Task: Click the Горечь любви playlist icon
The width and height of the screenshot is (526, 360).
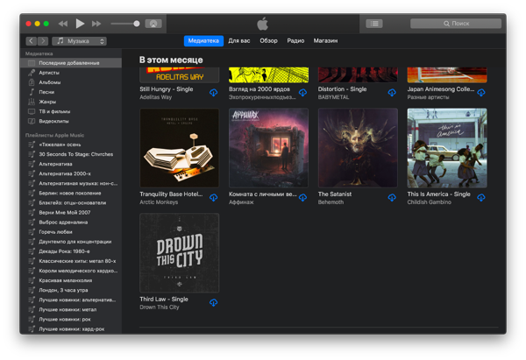Action: (x=32, y=232)
